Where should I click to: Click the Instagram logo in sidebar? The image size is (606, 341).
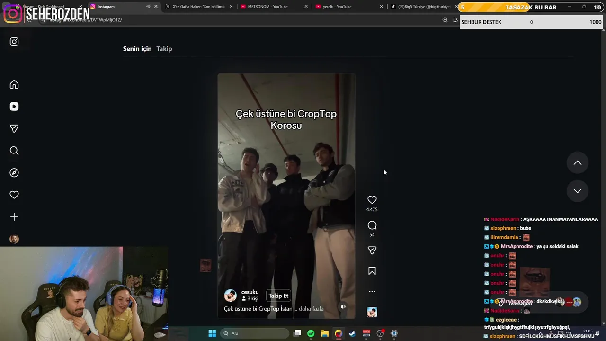(14, 42)
